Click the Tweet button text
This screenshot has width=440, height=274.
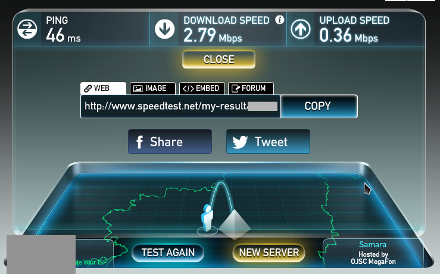(x=271, y=142)
